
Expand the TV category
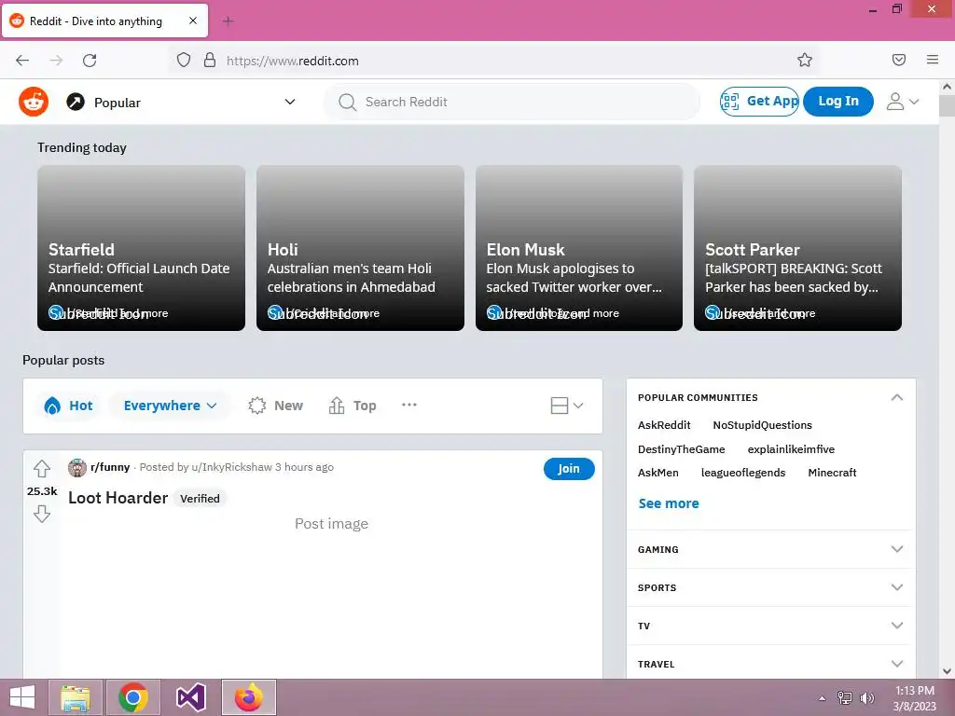[770, 626]
